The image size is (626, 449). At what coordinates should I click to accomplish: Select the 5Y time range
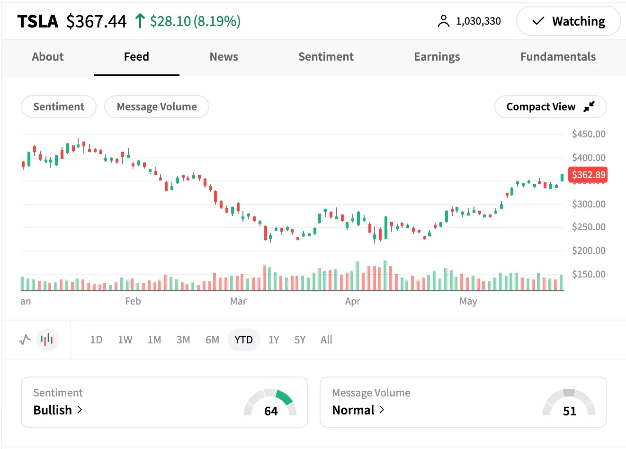(300, 340)
